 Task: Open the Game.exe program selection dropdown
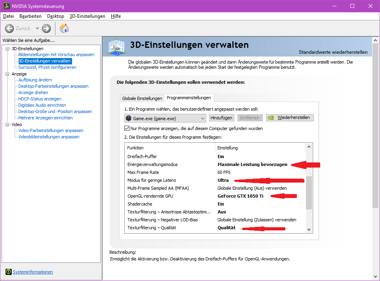[165, 118]
